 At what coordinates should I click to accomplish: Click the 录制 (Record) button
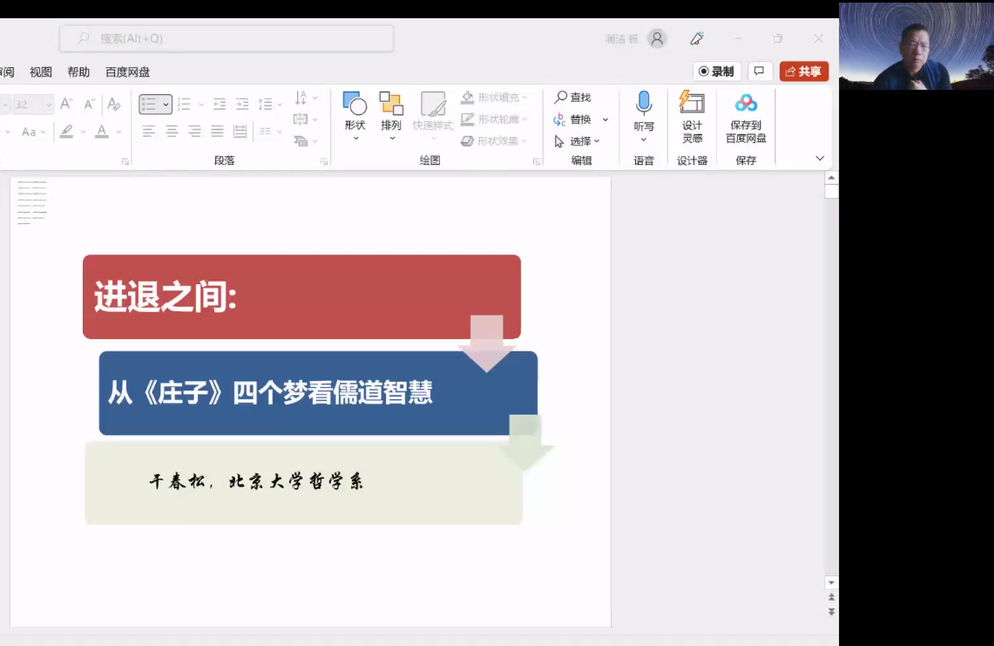point(716,71)
